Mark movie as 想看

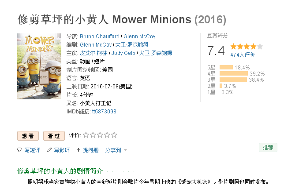28,136
